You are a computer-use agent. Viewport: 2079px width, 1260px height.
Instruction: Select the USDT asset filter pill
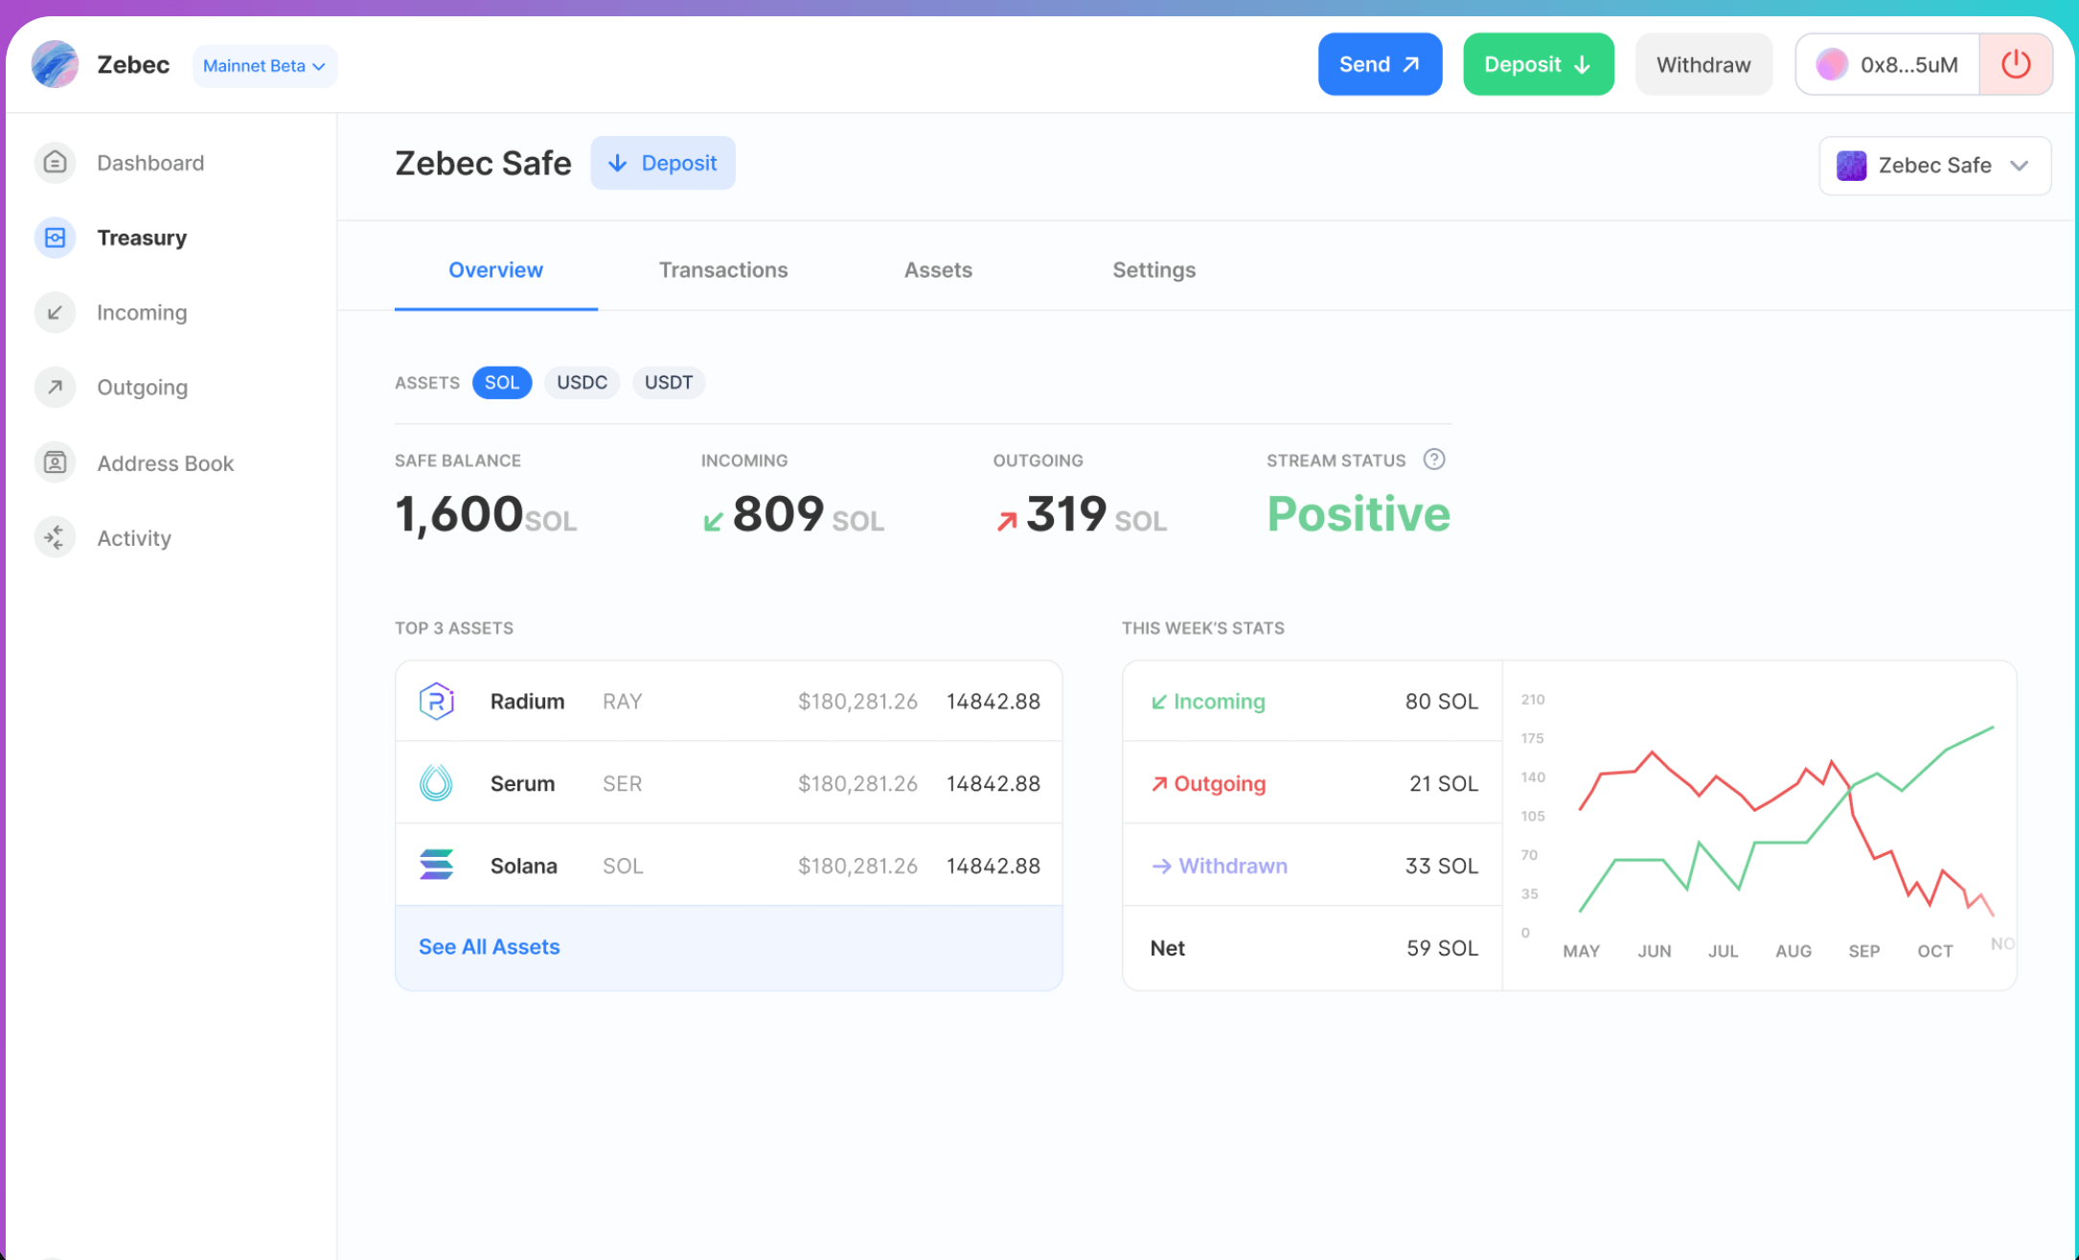coord(668,382)
